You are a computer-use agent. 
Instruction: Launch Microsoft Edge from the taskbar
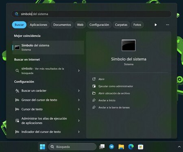click(x=131, y=147)
